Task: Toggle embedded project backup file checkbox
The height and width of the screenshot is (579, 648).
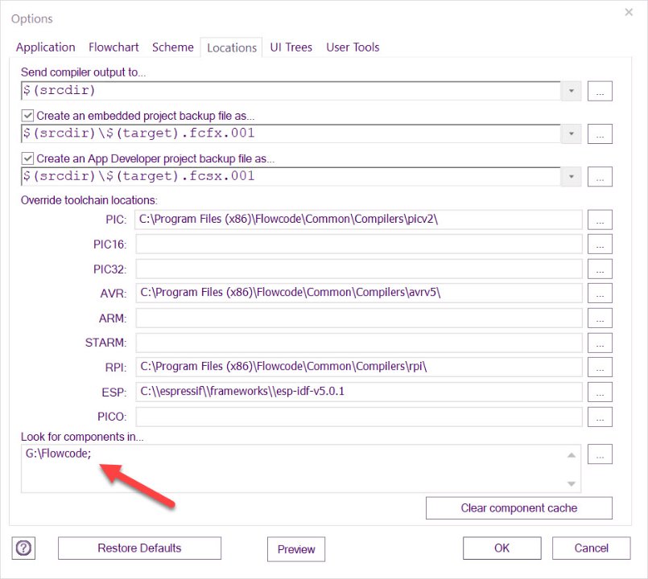Action: click(28, 116)
